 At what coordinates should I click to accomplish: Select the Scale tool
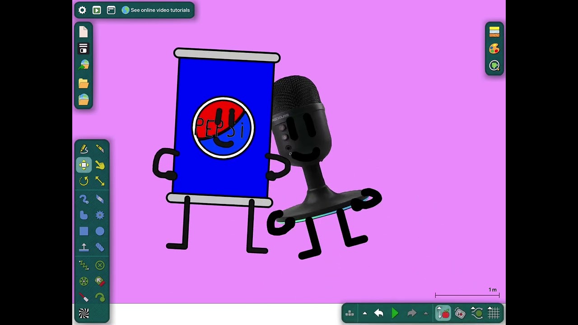tap(100, 181)
